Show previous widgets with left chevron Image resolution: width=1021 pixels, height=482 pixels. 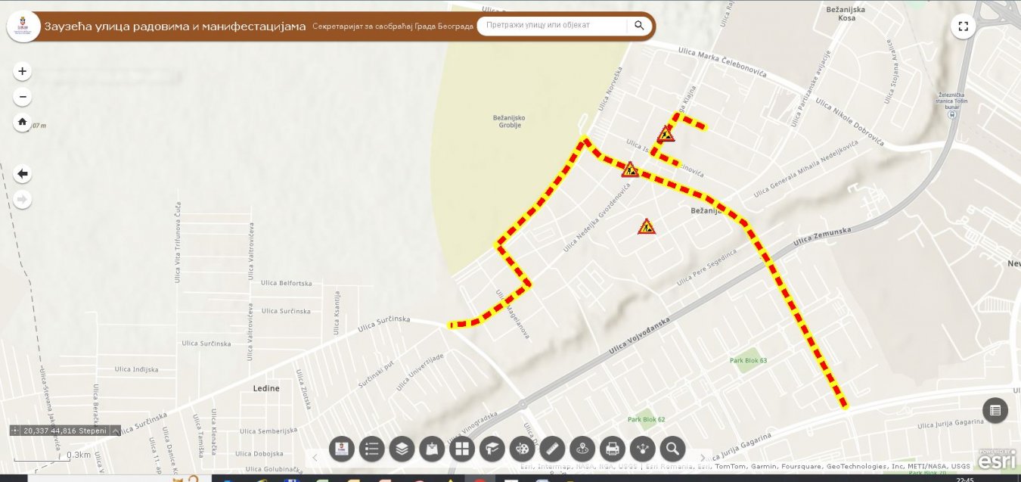[x=315, y=457]
